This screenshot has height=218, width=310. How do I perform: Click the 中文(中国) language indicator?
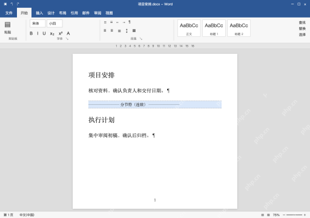(27, 215)
